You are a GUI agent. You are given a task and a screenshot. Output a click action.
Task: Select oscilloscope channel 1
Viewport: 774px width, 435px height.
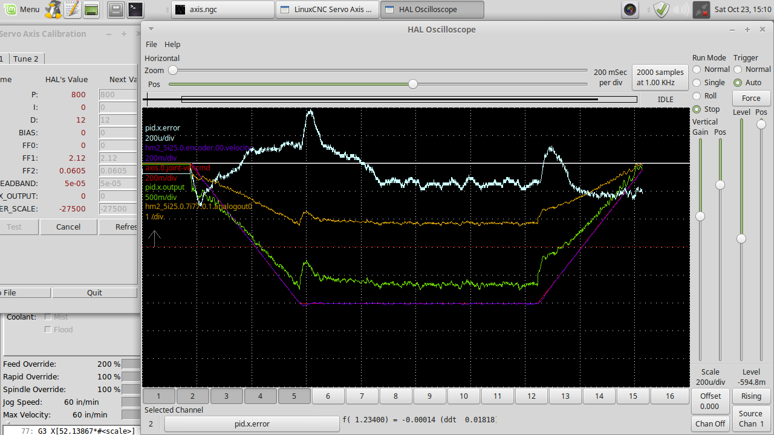[x=158, y=396]
